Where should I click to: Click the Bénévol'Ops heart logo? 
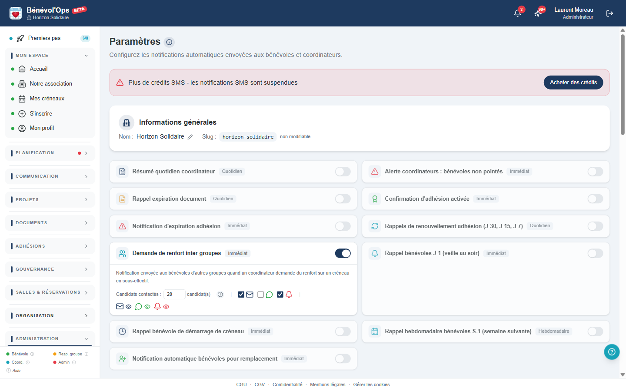[16, 13]
